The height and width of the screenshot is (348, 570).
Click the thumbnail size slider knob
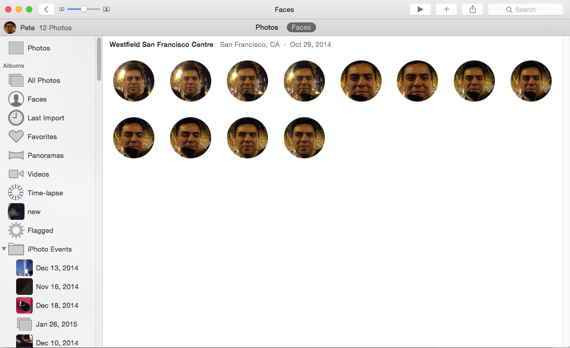coord(83,9)
